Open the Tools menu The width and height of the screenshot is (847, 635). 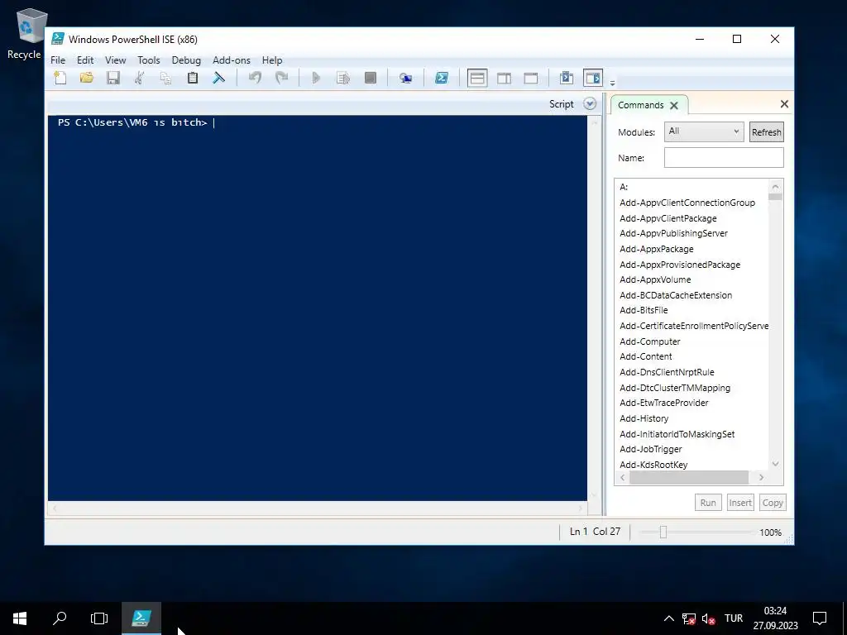149,60
